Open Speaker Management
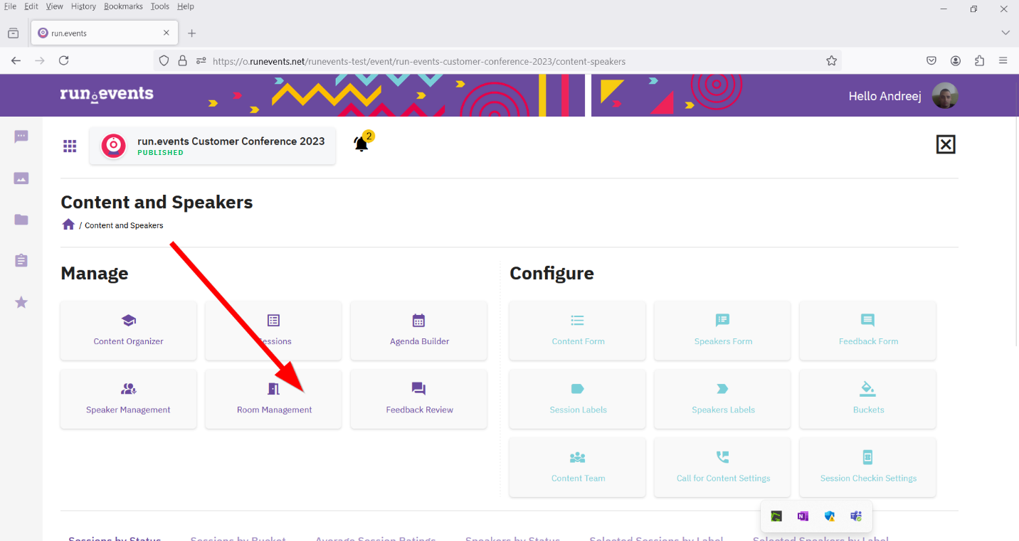 pos(128,399)
